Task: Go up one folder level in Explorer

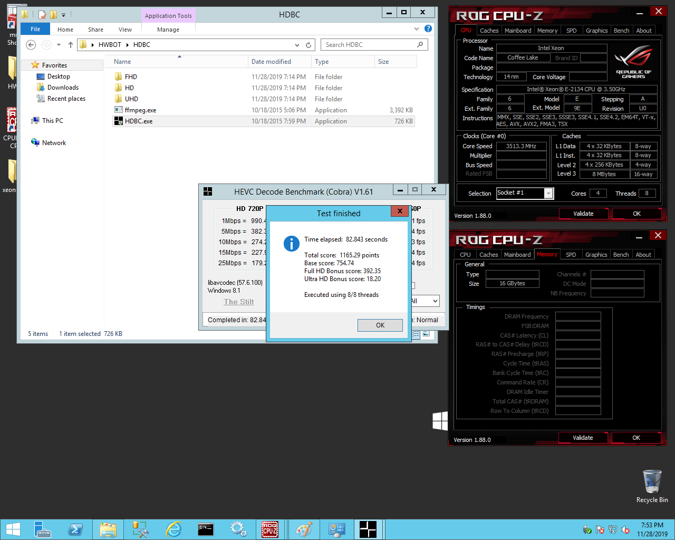Action: coord(71,45)
